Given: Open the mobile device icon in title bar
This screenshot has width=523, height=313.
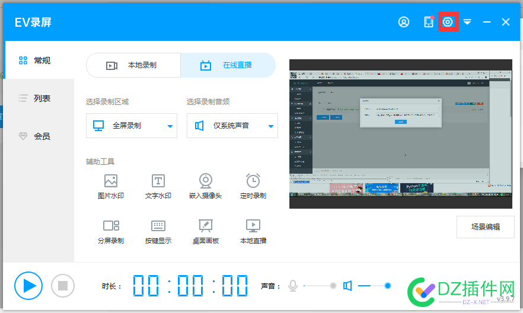Looking at the screenshot, I should (429, 22).
